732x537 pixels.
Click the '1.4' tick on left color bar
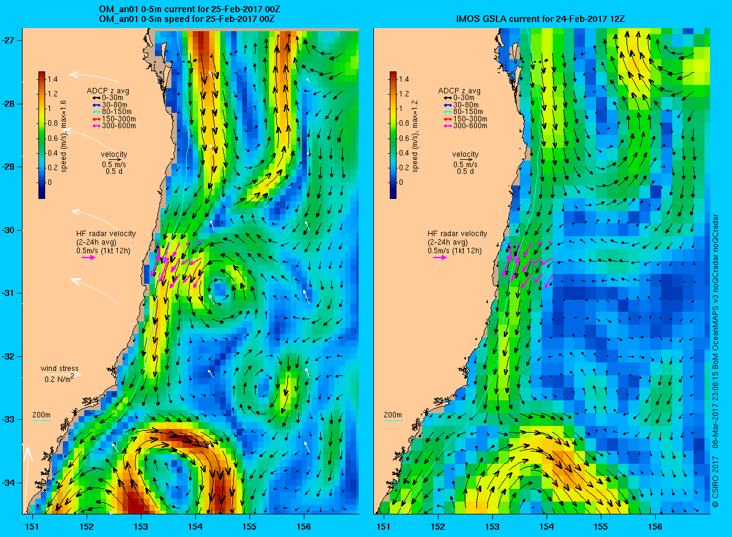[x=52, y=79]
